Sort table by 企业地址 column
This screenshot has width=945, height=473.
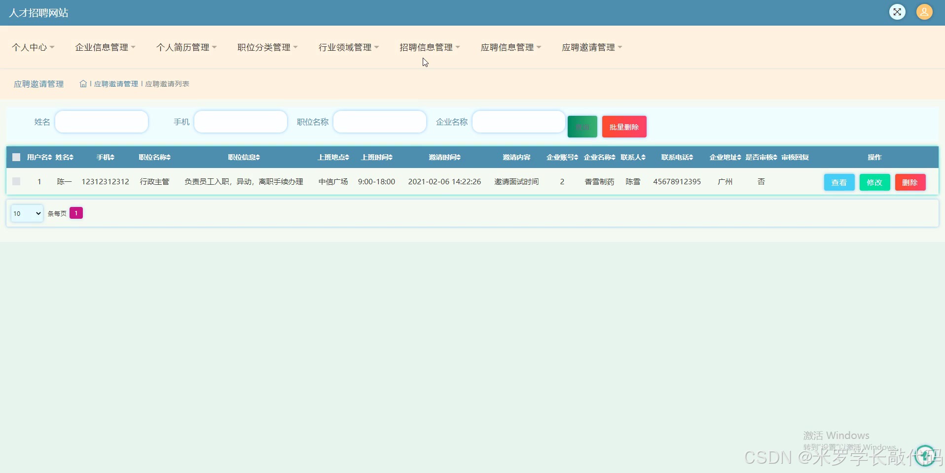(x=726, y=157)
